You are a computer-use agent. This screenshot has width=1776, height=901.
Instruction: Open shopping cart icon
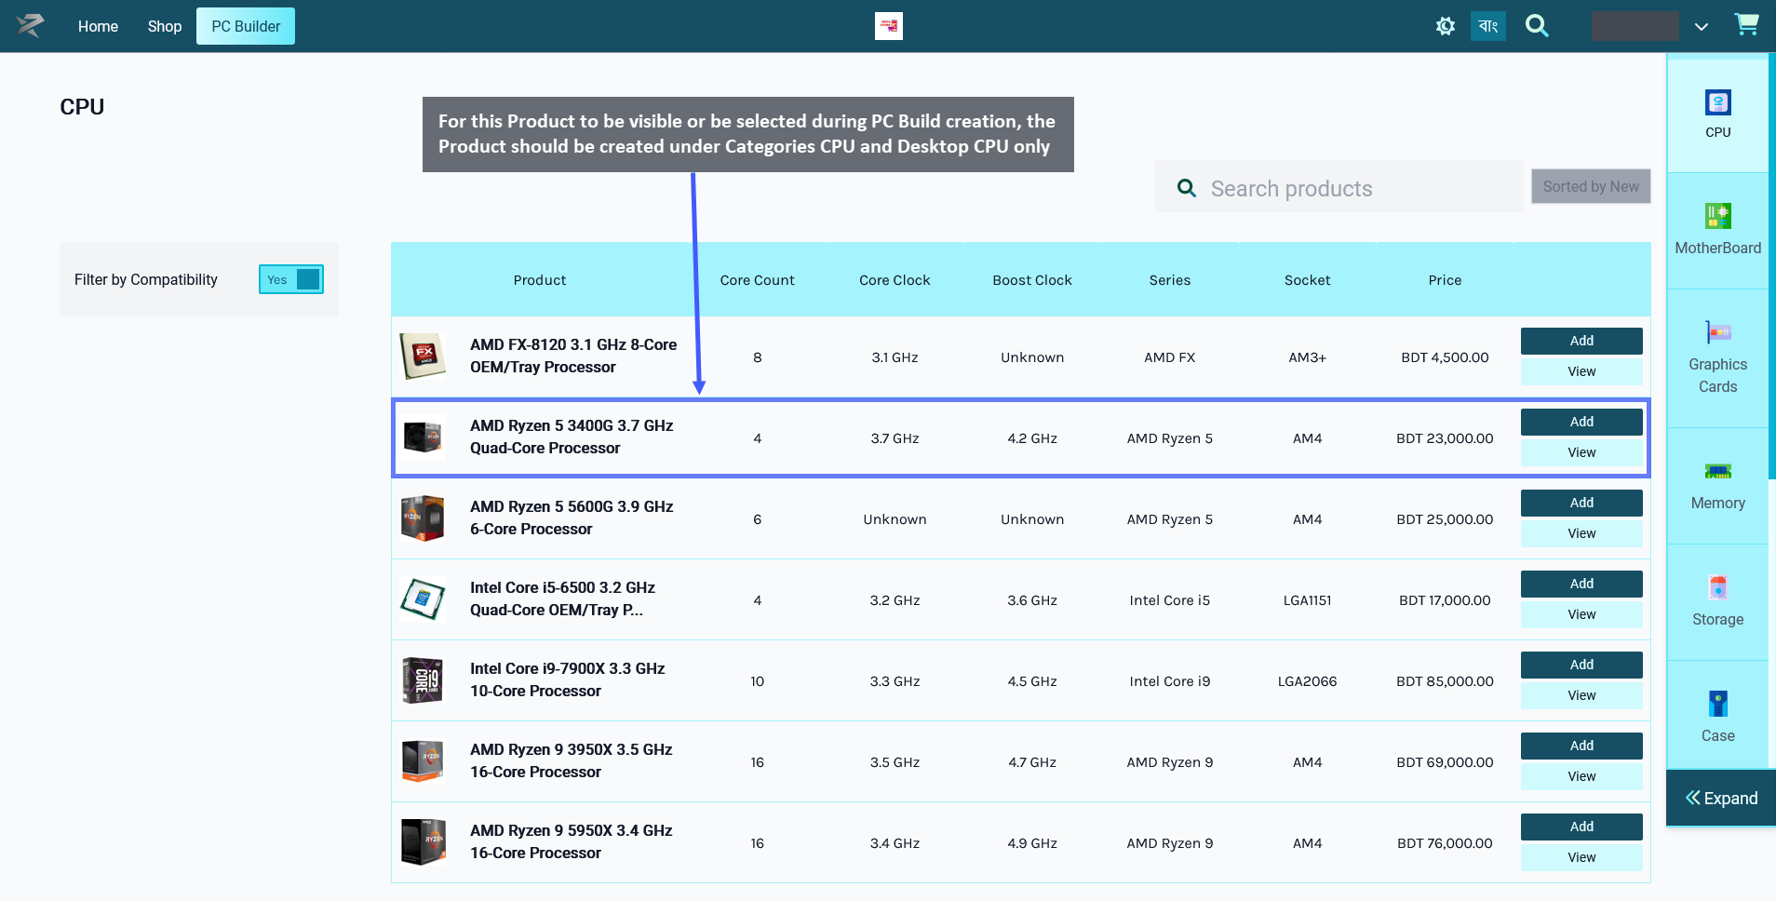pyautogui.click(x=1746, y=25)
